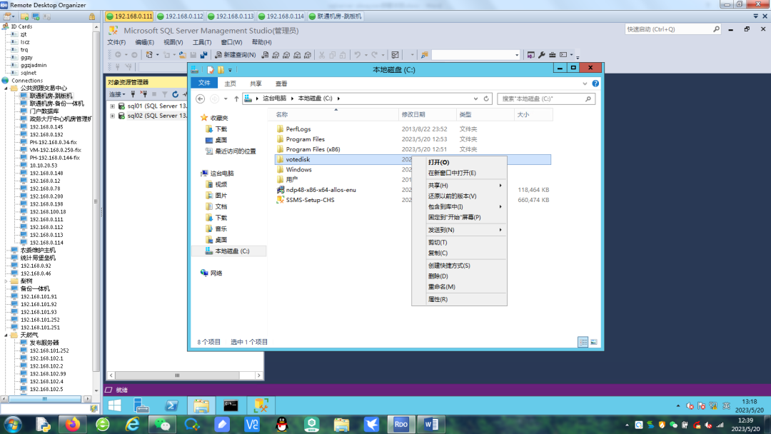Select the SSMS-Setup-CHS installer file
This screenshot has height=434, width=771.
(310, 200)
